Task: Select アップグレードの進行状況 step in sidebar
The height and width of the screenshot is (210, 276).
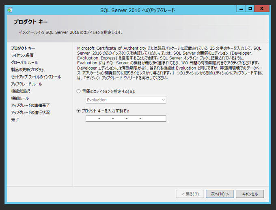Action: pyautogui.click(x=30, y=112)
